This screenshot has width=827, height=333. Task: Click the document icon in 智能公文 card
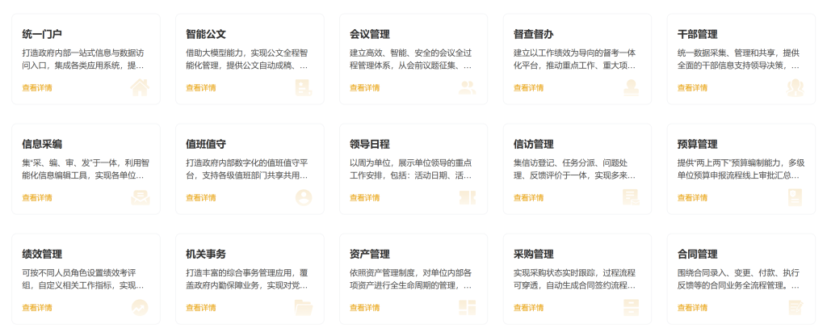click(304, 87)
